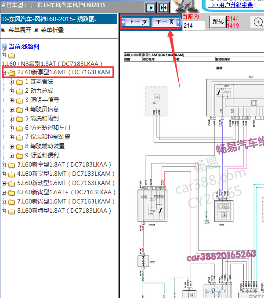Open the 9 舒适和便利 tree item
This screenshot has width=264, height=298.
point(42,155)
